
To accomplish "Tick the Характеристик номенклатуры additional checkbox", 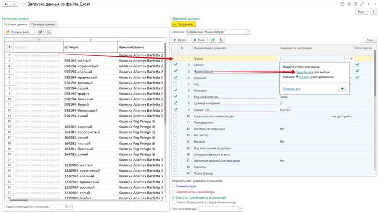I will (173, 192).
